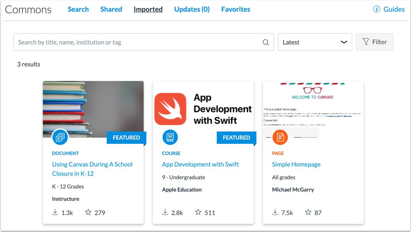
Task: Click the download icon under Simple Homepage
Action: 275,212
